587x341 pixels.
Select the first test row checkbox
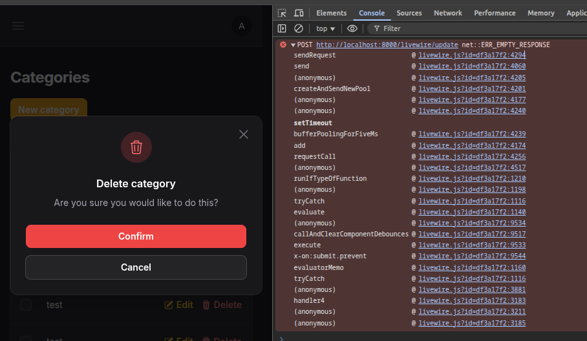pyautogui.click(x=26, y=305)
